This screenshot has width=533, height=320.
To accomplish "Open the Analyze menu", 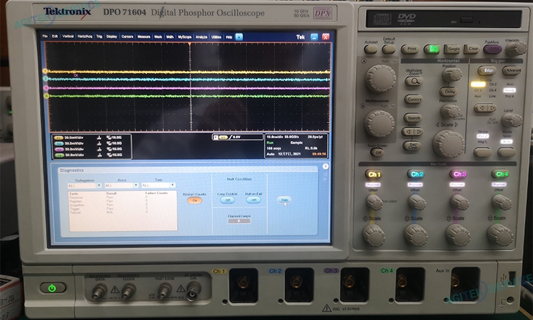I will click(201, 37).
